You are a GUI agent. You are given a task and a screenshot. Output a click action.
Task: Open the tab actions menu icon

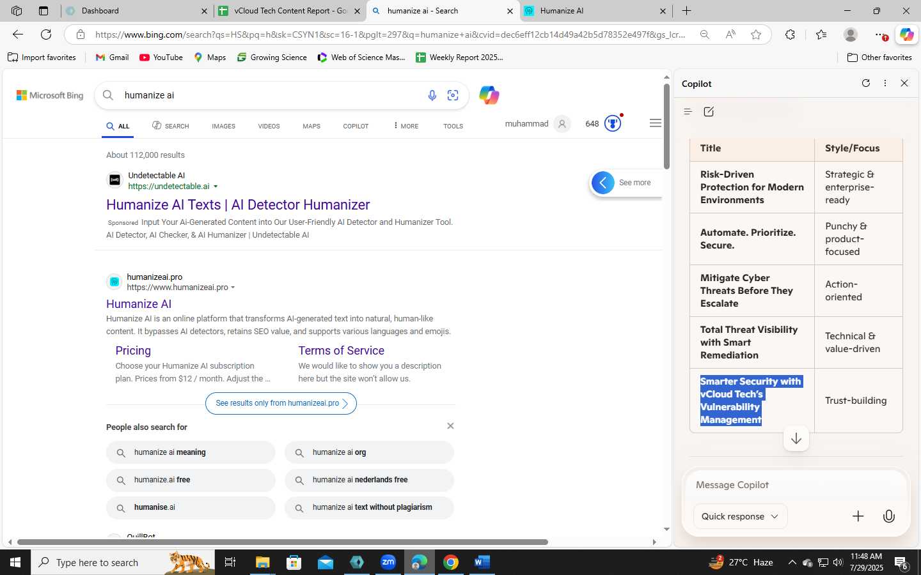point(43,11)
